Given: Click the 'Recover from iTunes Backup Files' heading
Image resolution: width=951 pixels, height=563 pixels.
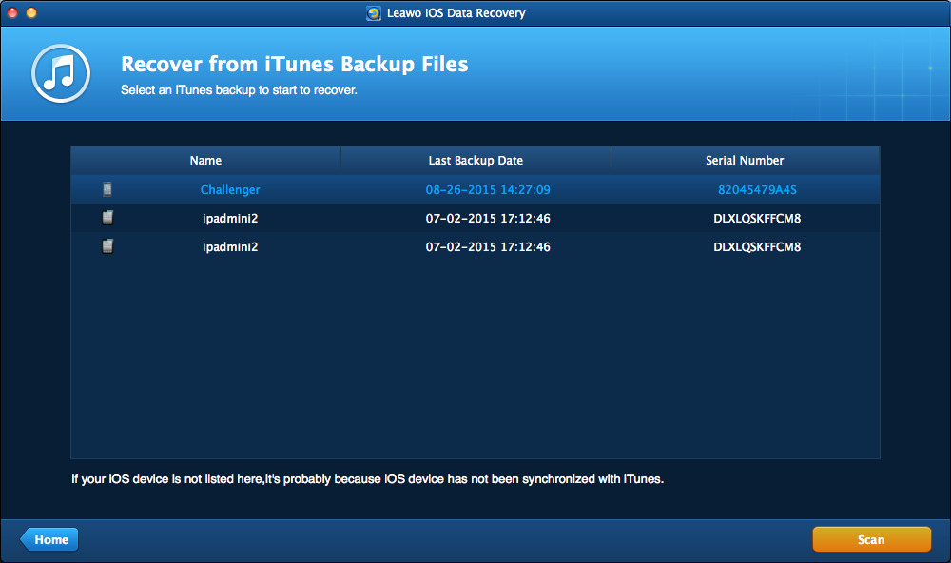Looking at the screenshot, I should click(295, 65).
